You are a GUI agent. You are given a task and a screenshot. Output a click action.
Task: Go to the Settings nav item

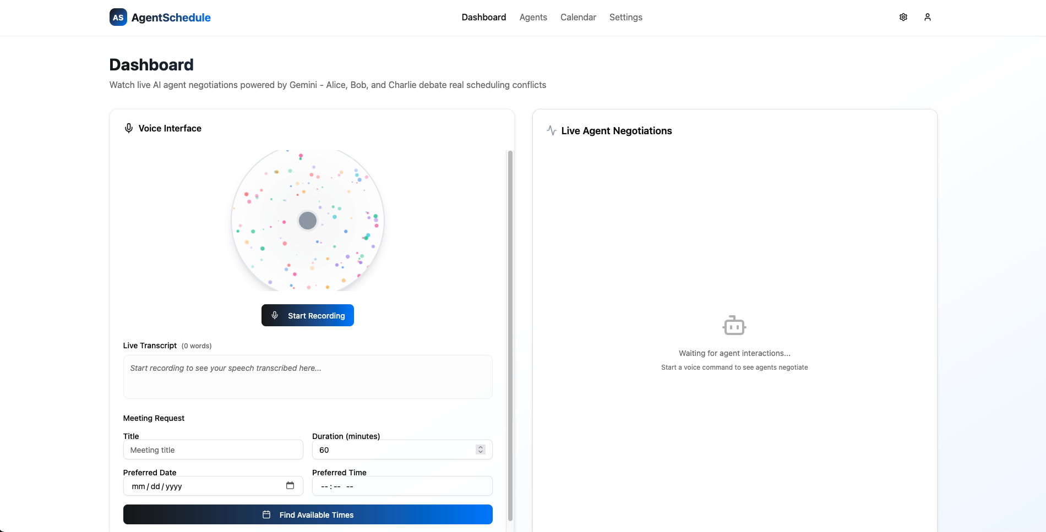tap(625, 17)
